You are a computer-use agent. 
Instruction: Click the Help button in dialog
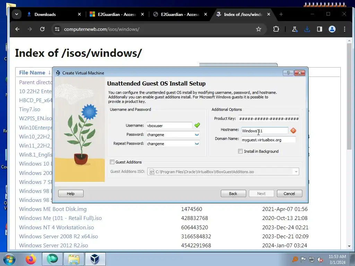(71, 194)
